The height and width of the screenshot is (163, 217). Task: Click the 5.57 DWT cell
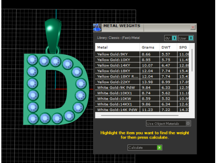click(168, 54)
